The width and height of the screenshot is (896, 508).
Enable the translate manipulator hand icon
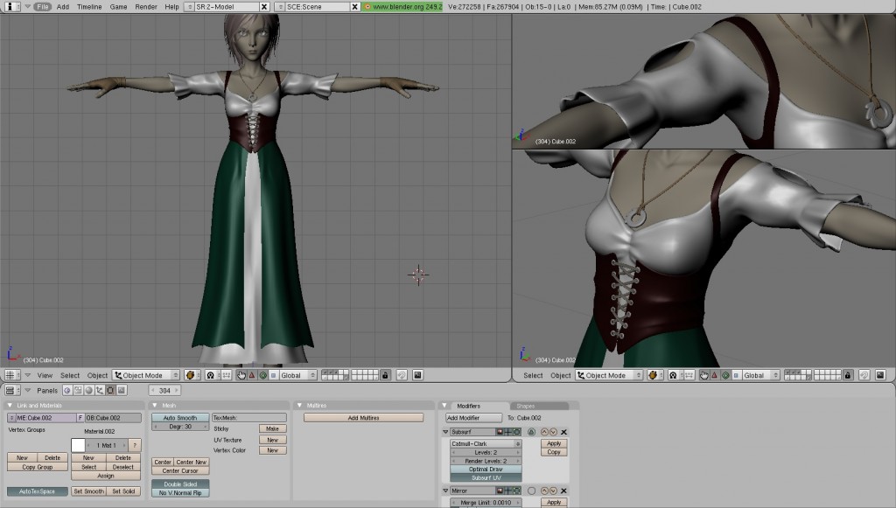[241, 376]
